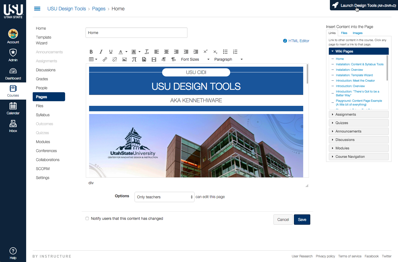
Task: Align text right
Action: point(176,52)
